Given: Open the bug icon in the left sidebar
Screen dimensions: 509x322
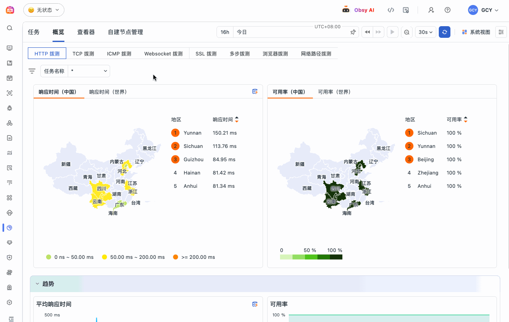Looking at the screenshot, I should point(10,108).
